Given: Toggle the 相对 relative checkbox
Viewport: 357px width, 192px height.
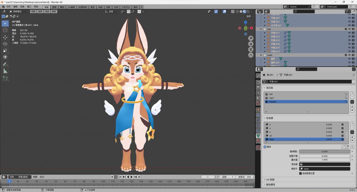Looking at the screenshot, I should (x=265, y=147).
